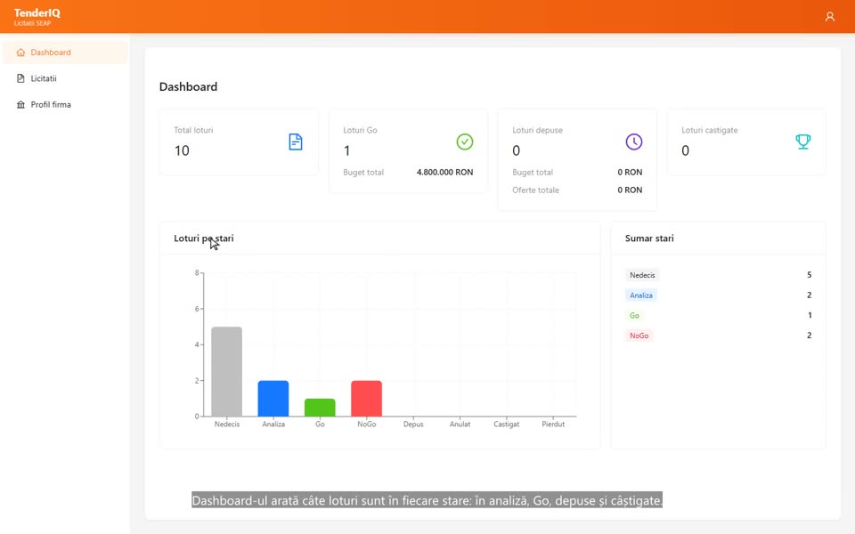Image resolution: width=855 pixels, height=534 pixels.
Task: Click the NoGo status tag in Sumar stari
Action: (639, 336)
